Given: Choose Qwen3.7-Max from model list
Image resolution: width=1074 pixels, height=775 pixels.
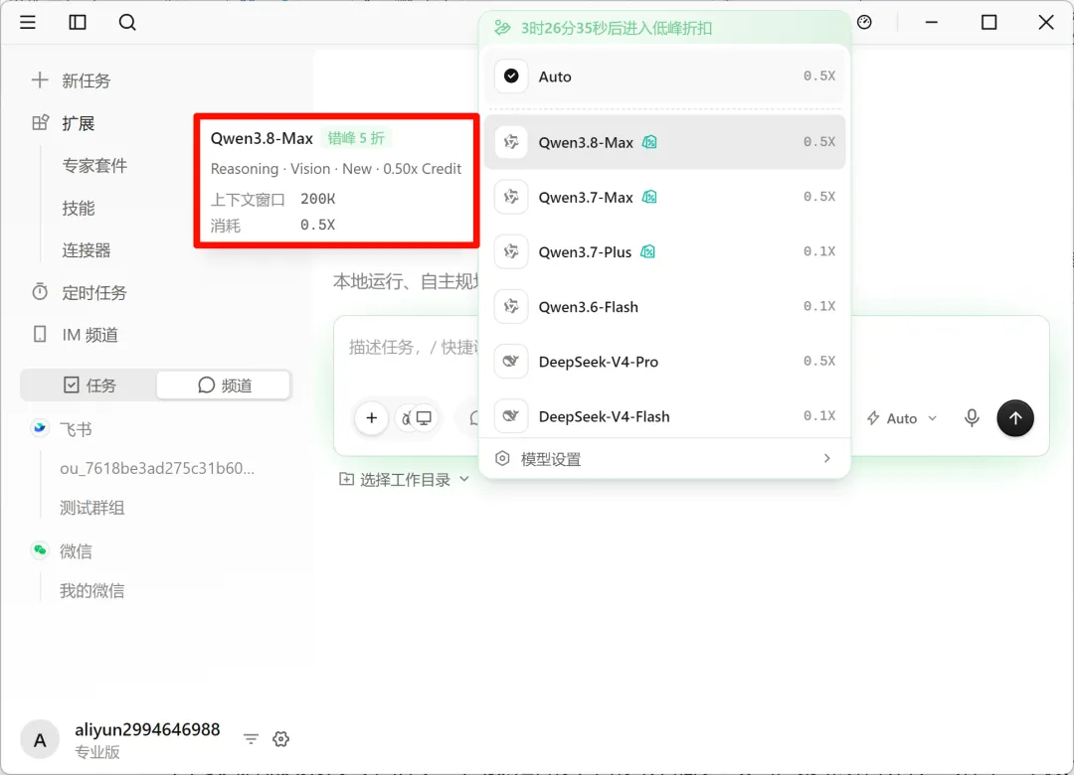Looking at the screenshot, I should point(664,197).
